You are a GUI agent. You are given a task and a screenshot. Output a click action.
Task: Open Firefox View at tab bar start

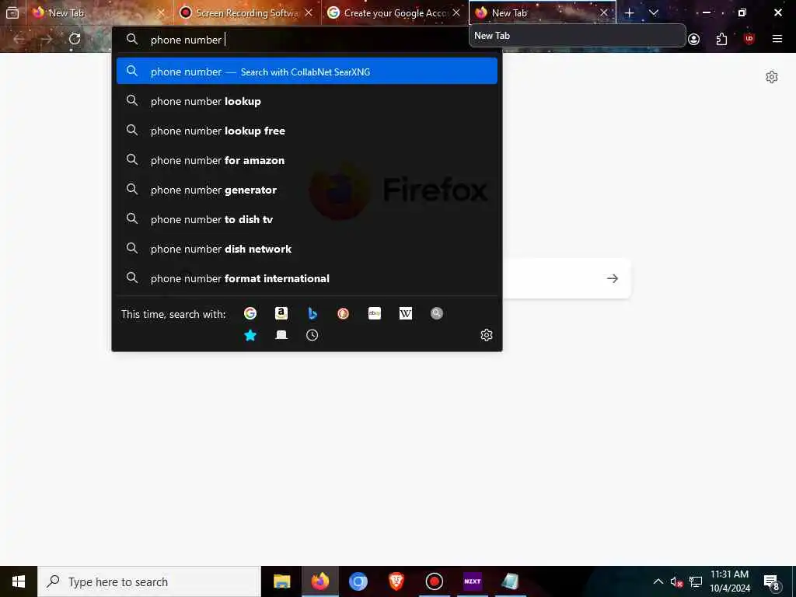point(12,13)
